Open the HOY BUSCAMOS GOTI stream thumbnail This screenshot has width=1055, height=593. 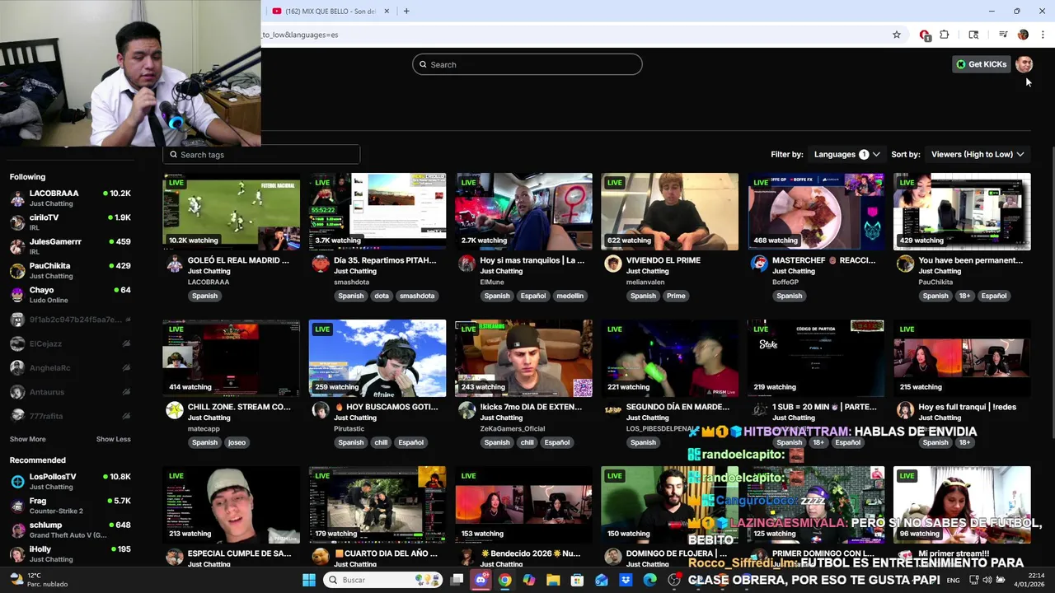377,358
